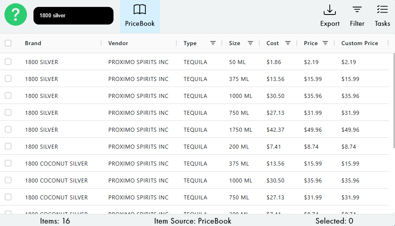Screen dimensions: 395x226
Task: Toggle the select-all header checkbox
Action: [8, 43]
